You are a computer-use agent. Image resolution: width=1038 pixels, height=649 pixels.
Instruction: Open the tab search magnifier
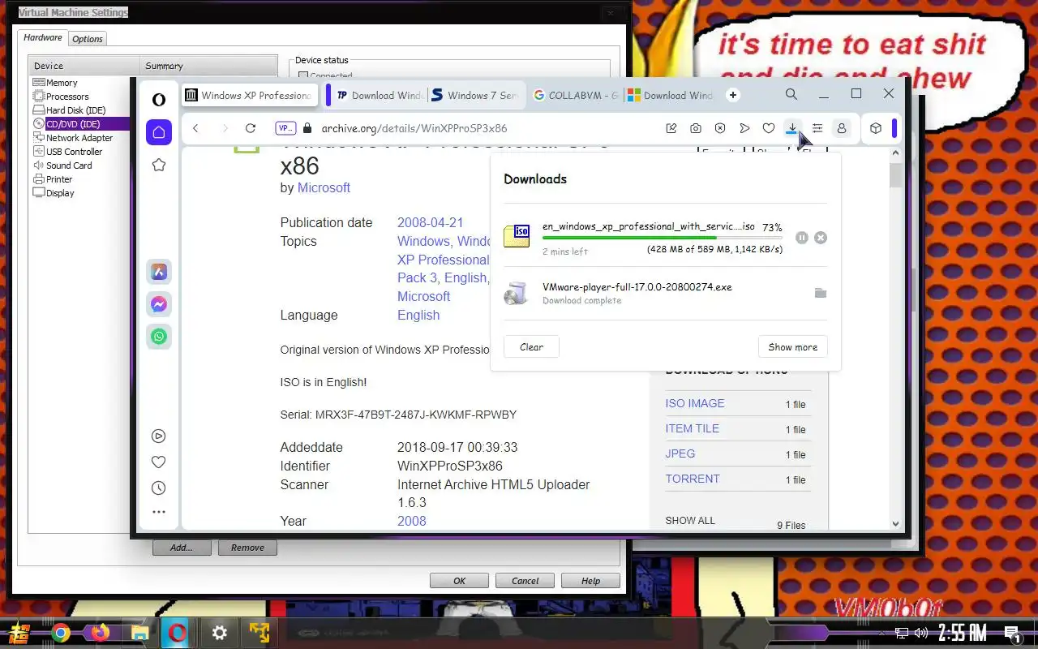point(791,94)
